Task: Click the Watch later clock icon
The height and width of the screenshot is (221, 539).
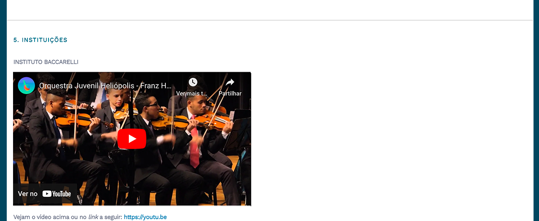Action: coord(193,82)
